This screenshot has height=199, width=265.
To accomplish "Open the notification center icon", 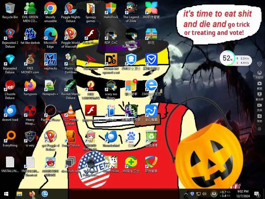I will click(257, 194).
